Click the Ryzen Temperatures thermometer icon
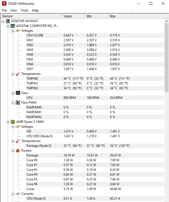The width and height of the screenshot is (169, 202). 18,141
